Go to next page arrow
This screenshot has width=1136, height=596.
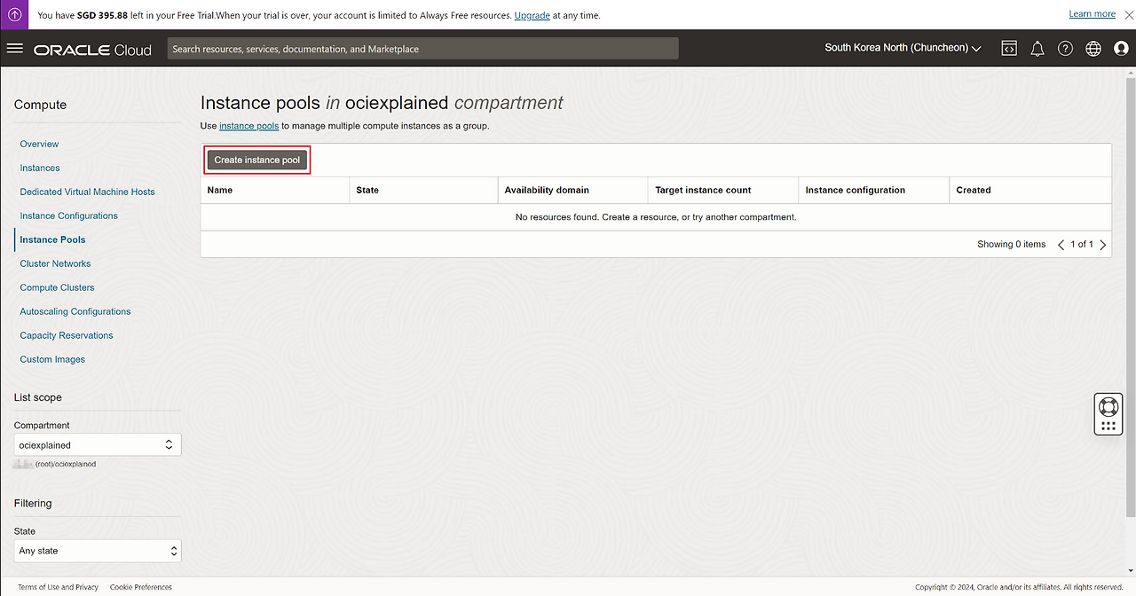tap(1103, 245)
